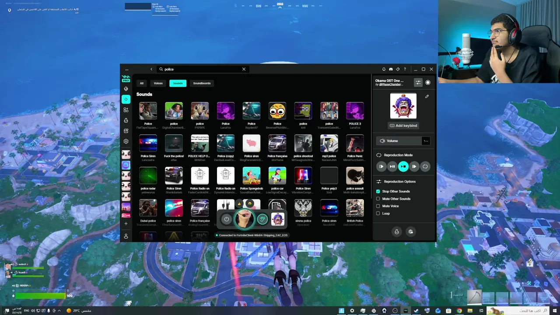
Task: Open the three-dots menu at top left
Action: (126, 70)
